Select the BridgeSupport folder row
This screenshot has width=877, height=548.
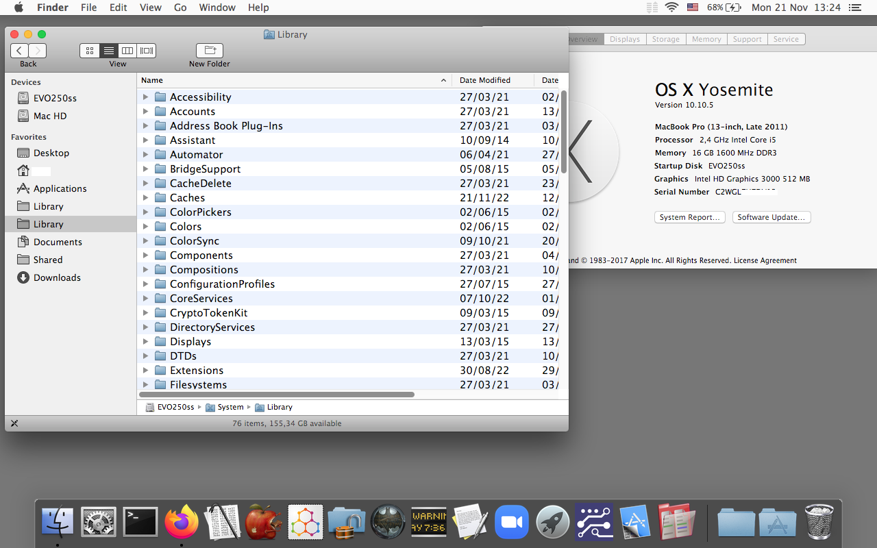point(349,169)
